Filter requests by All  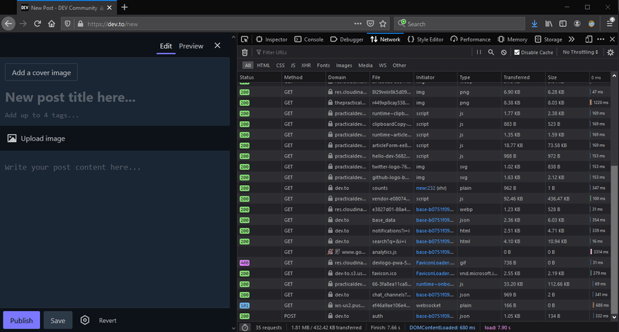pyautogui.click(x=248, y=65)
